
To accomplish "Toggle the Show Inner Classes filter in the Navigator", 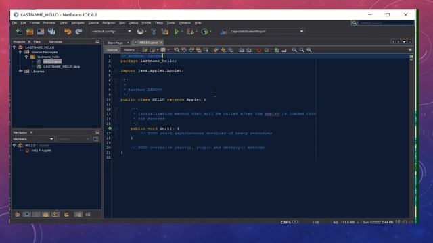I will [x=55, y=215].
